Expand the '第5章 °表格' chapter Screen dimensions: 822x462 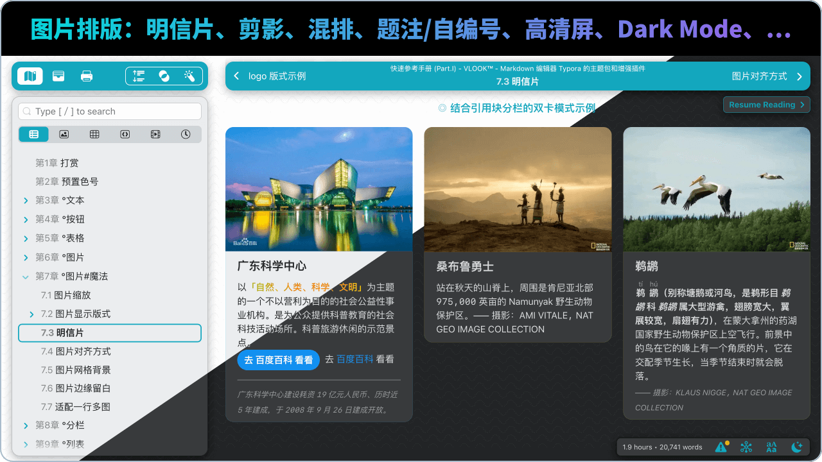(x=26, y=239)
